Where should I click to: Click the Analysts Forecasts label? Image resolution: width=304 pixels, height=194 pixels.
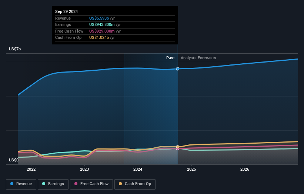click(198, 58)
